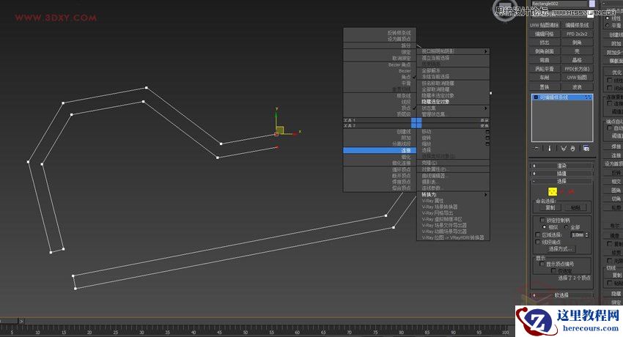Click the 区域选择 spinner arrows

[587, 234]
